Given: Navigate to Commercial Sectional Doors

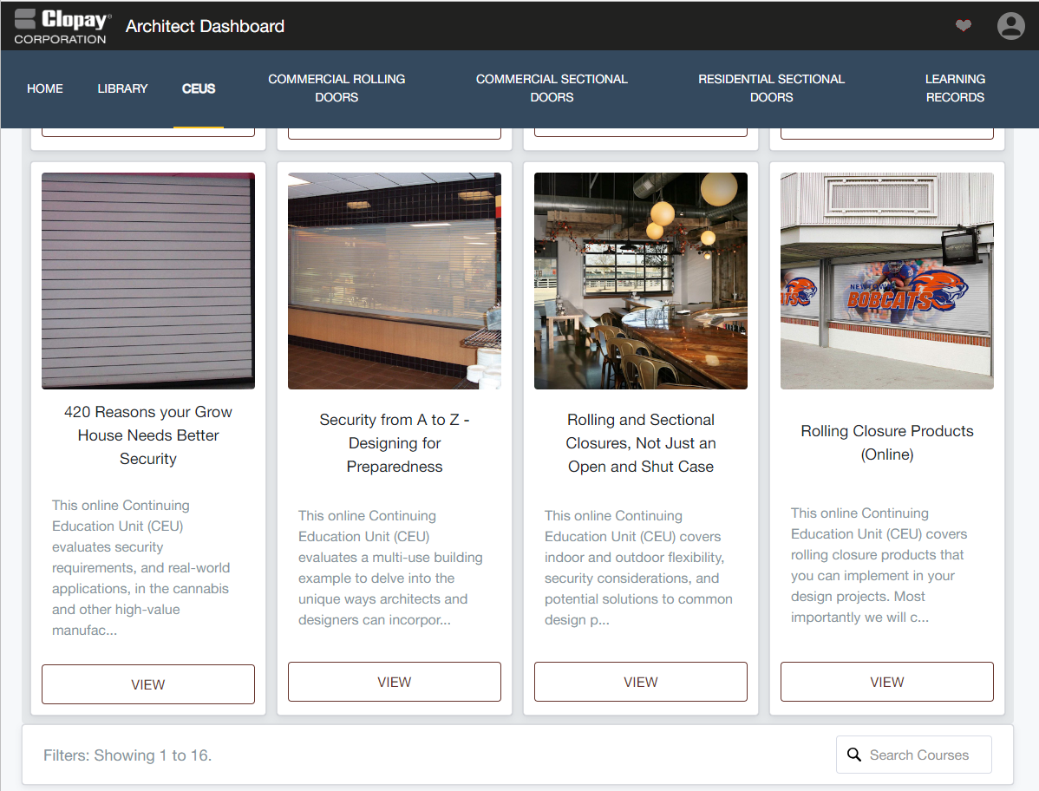Looking at the screenshot, I should pos(552,88).
